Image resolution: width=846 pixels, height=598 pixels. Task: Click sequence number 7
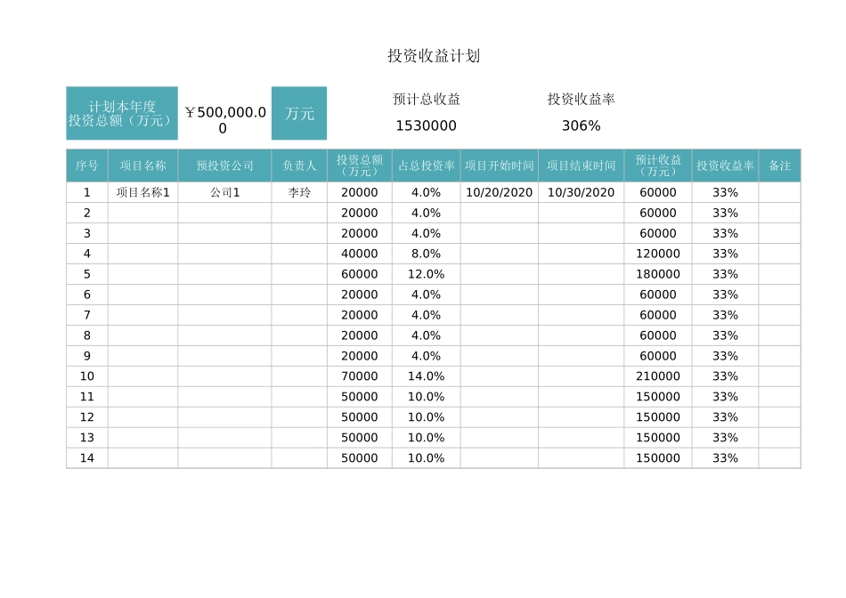pos(87,315)
